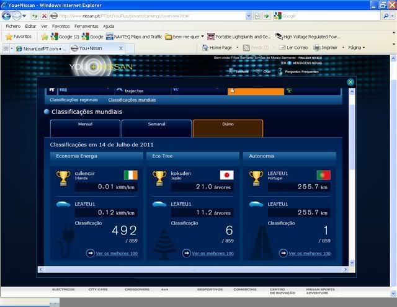The image size is (397, 307).
Task: Click the Japan flag next to kokuden
Action: (227, 175)
